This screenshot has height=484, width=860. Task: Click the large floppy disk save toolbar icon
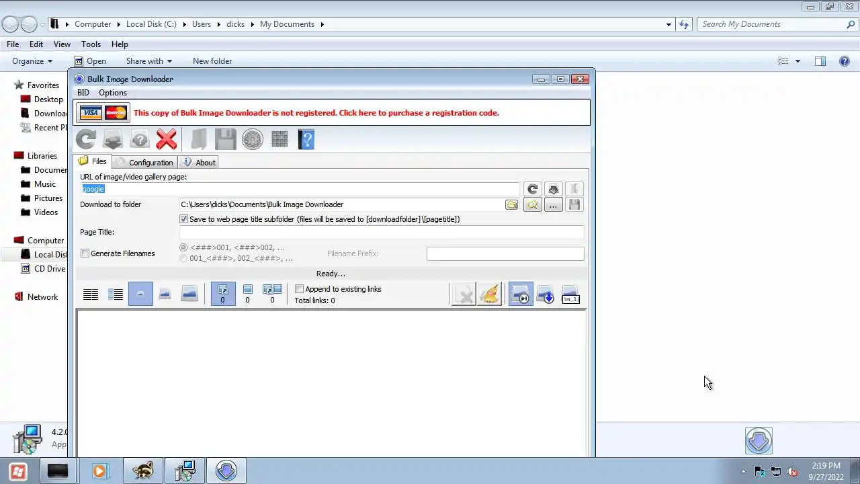click(226, 139)
